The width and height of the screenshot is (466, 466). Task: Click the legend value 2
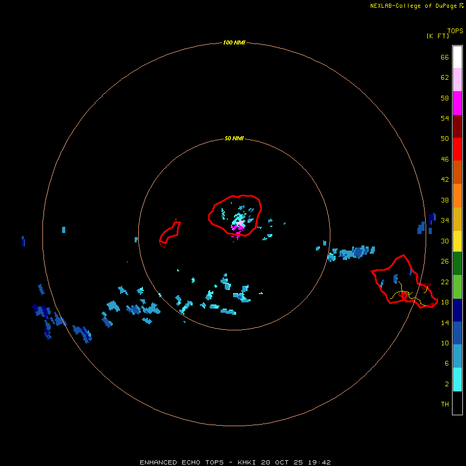pos(446,384)
